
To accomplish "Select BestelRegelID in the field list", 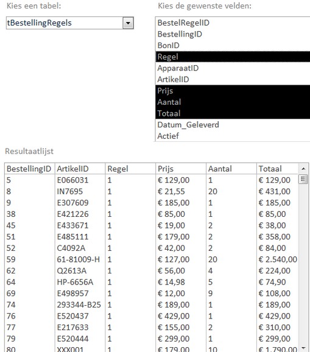I will [233, 23].
